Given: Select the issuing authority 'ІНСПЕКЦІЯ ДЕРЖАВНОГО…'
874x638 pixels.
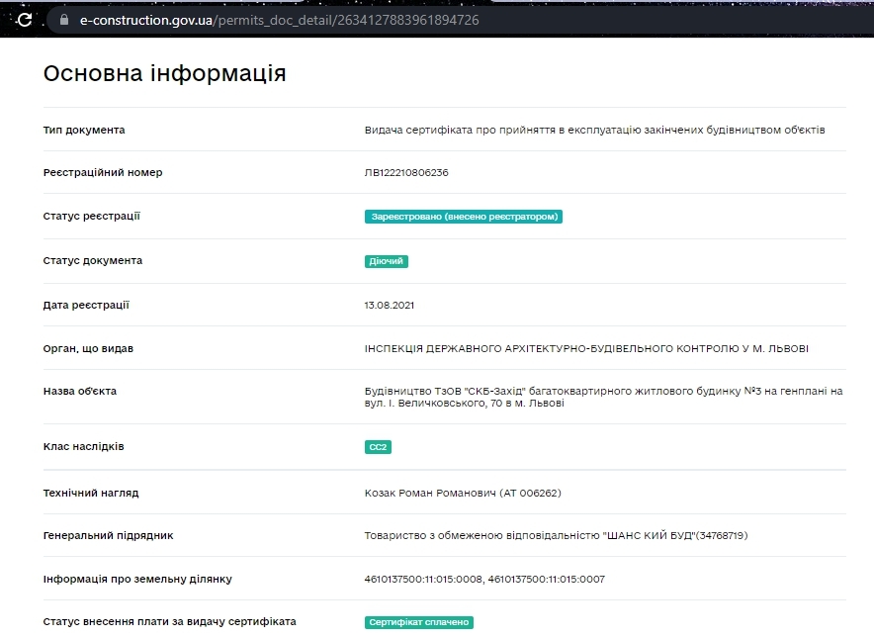Looking at the screenshot, I should click(586, 348).
